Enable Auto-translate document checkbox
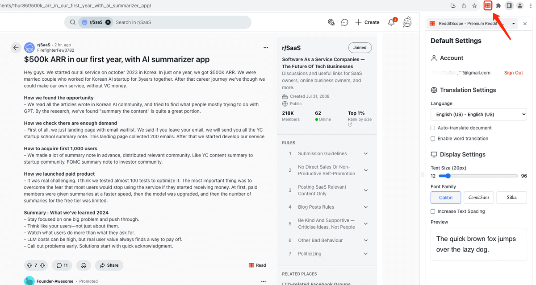 (433, 128)
